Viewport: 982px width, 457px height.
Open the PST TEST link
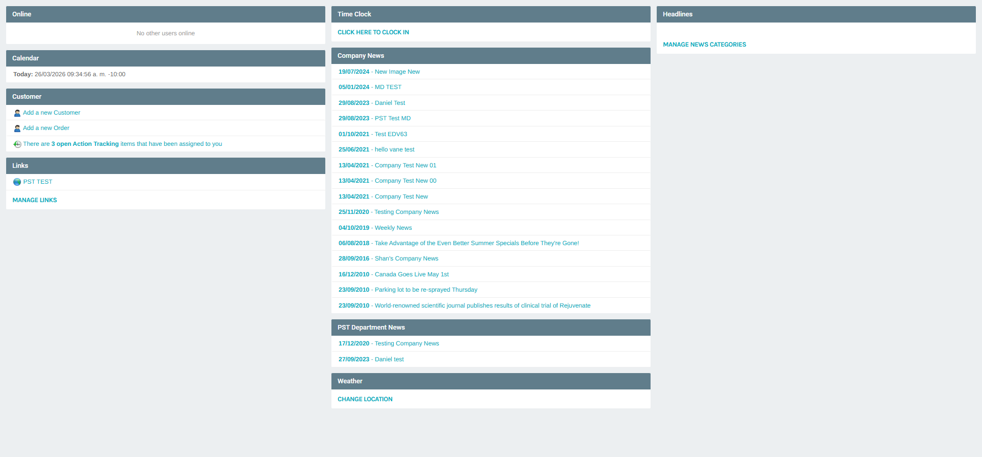point(38,182)
